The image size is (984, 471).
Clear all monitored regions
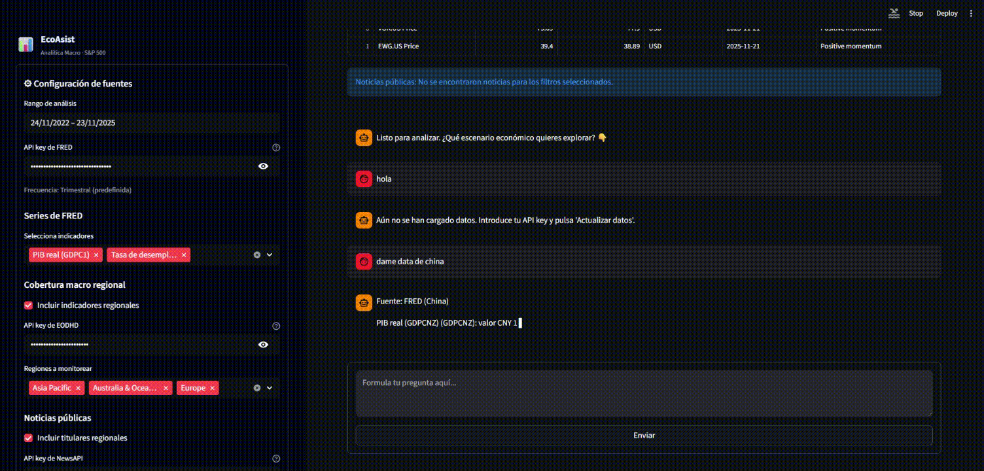pos(257,388)
